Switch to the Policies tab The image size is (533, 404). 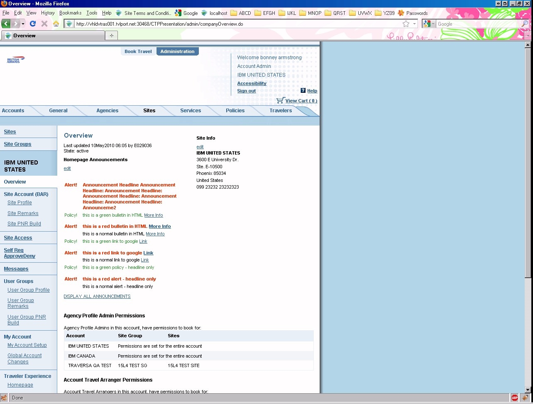(x=235, y=111)
